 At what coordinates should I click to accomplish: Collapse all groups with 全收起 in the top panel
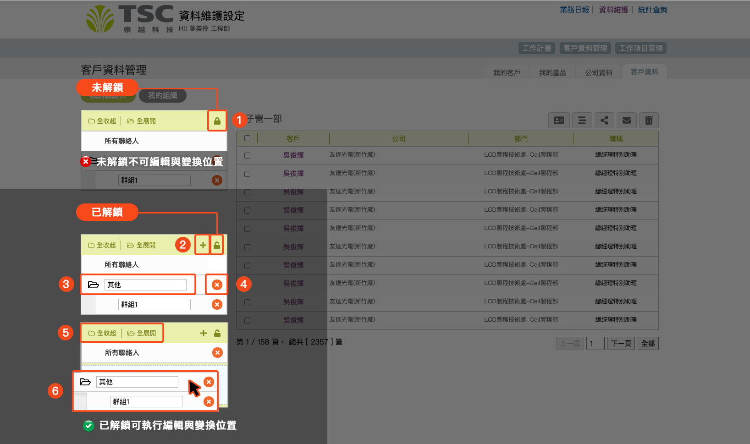[102, 121]
